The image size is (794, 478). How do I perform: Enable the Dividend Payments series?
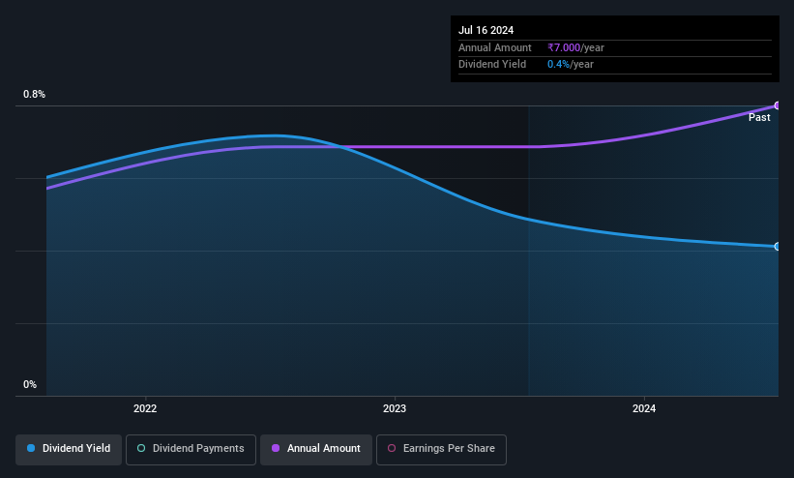191,449
